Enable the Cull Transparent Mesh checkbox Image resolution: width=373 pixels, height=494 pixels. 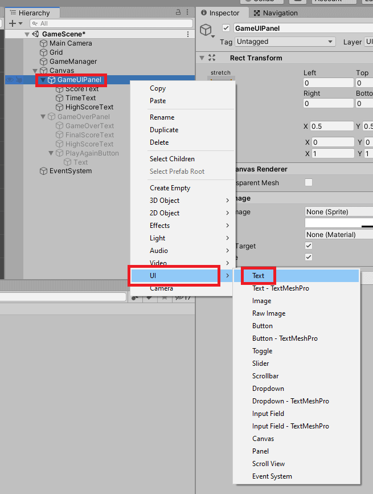[x=309, y=183]
